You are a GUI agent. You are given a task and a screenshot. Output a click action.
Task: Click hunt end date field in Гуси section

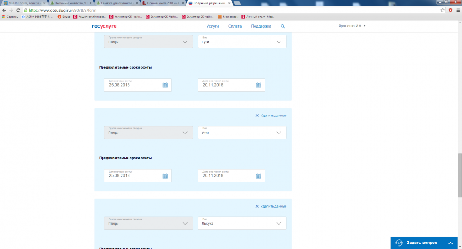click(x=231, y=85)
